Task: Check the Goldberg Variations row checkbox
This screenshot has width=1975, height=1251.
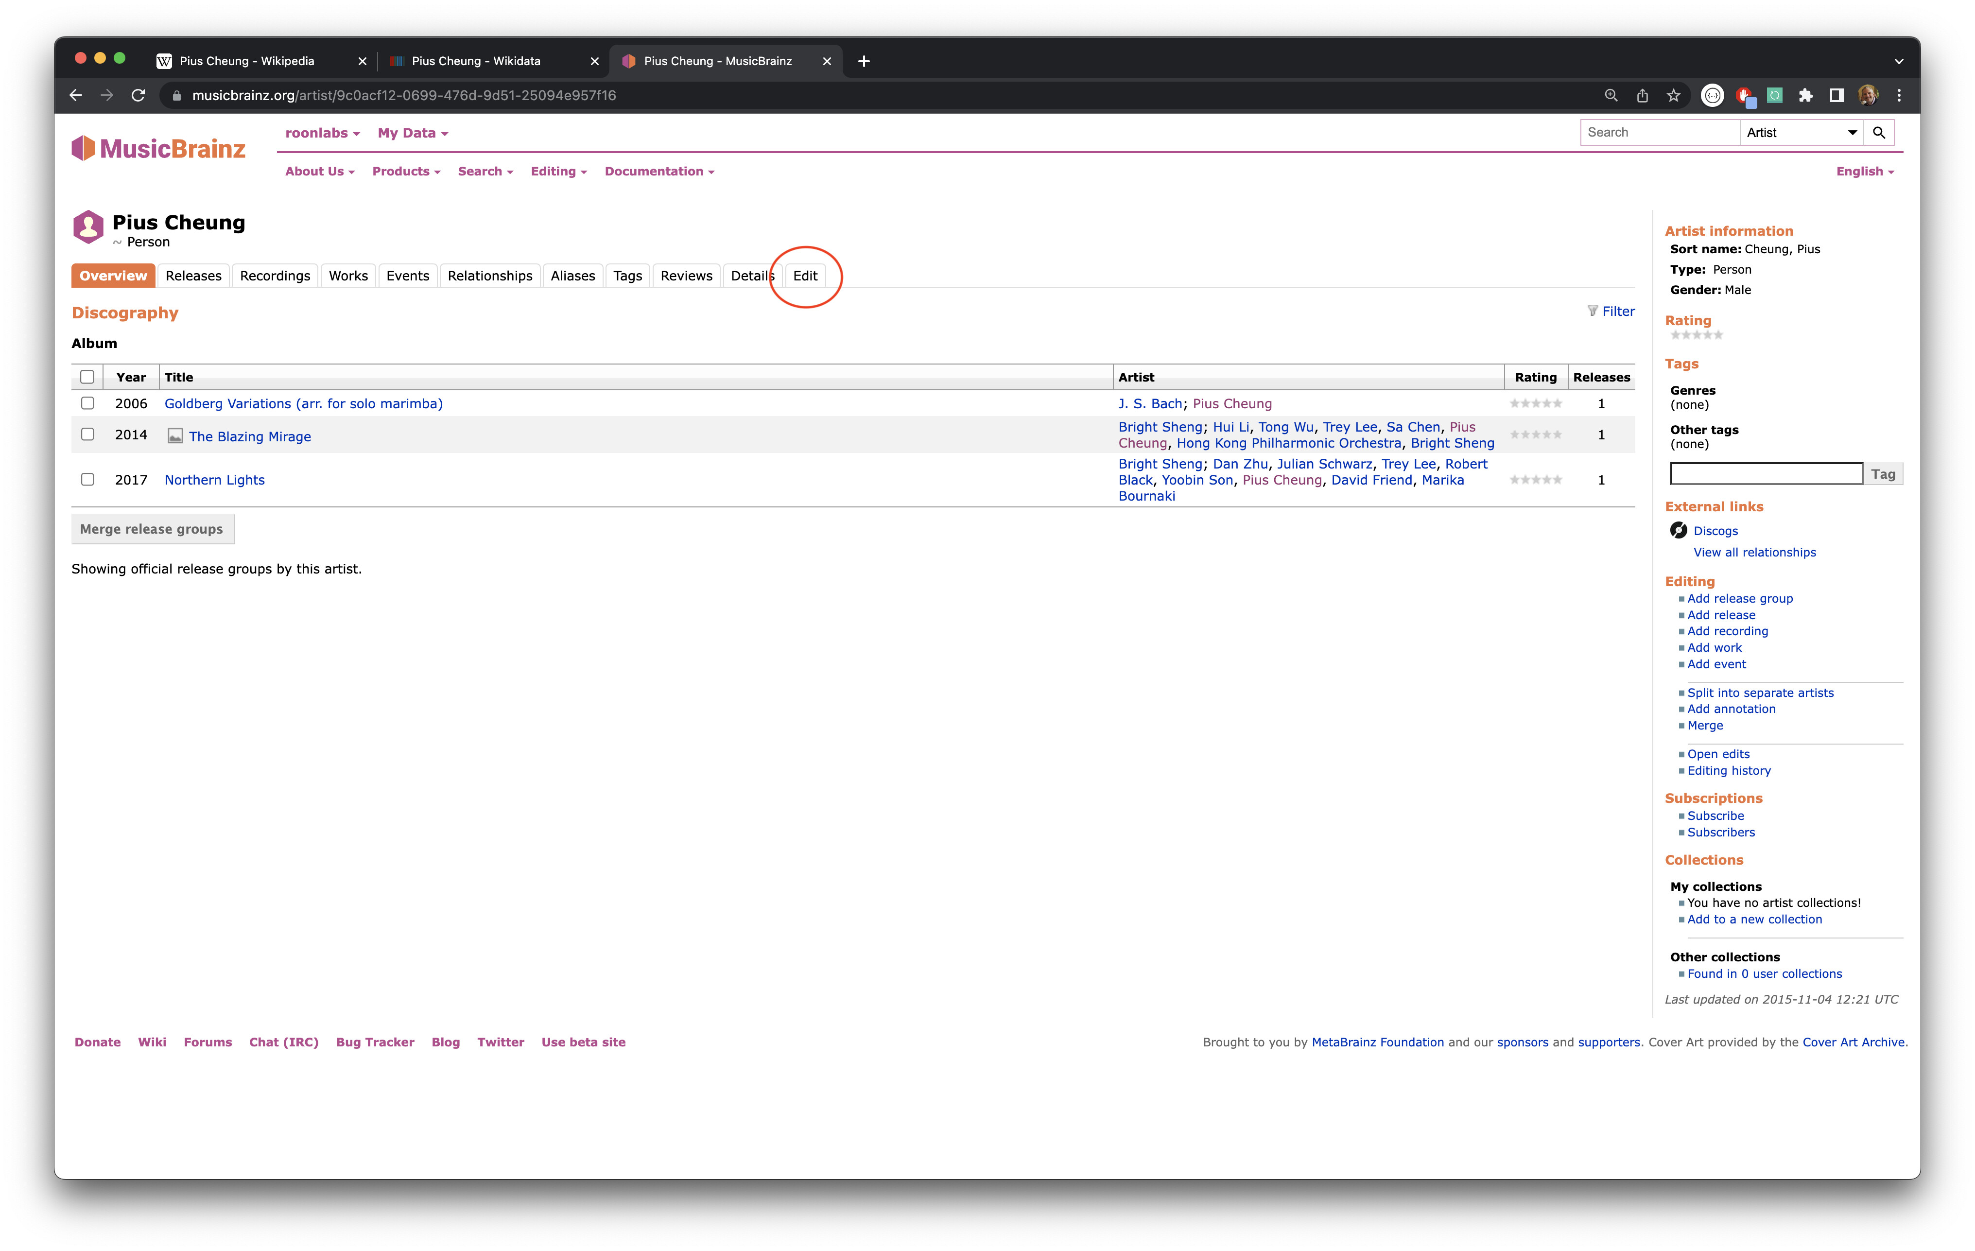Action: click(88, 403)
